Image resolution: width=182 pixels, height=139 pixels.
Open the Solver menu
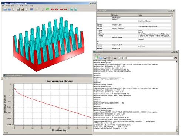[27, 6]
